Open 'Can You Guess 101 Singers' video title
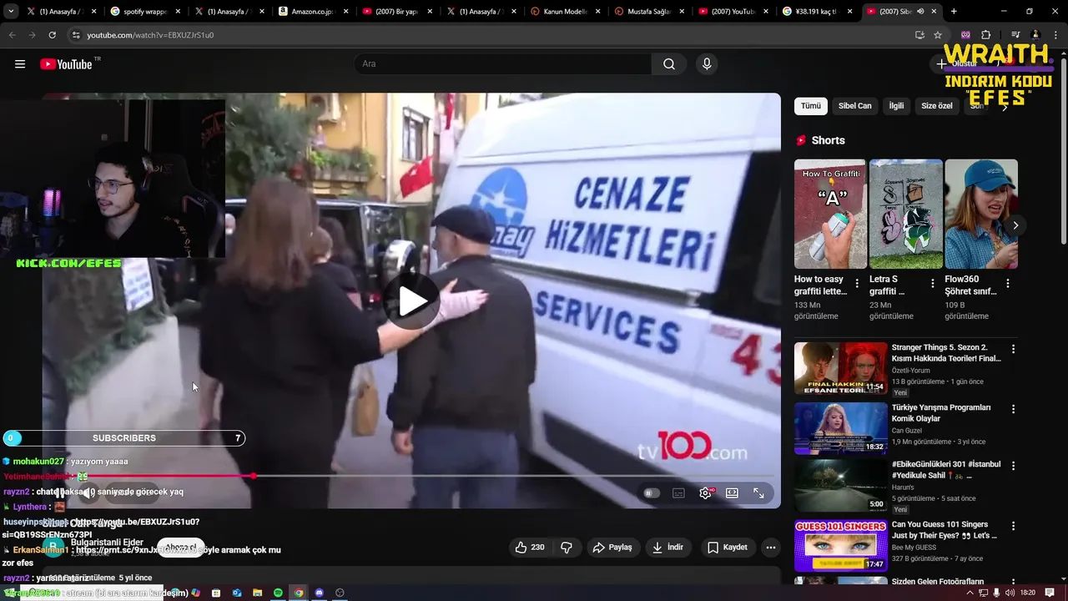Image resolution: width=1068 pixels, height=601 pixels. (945, 530)
